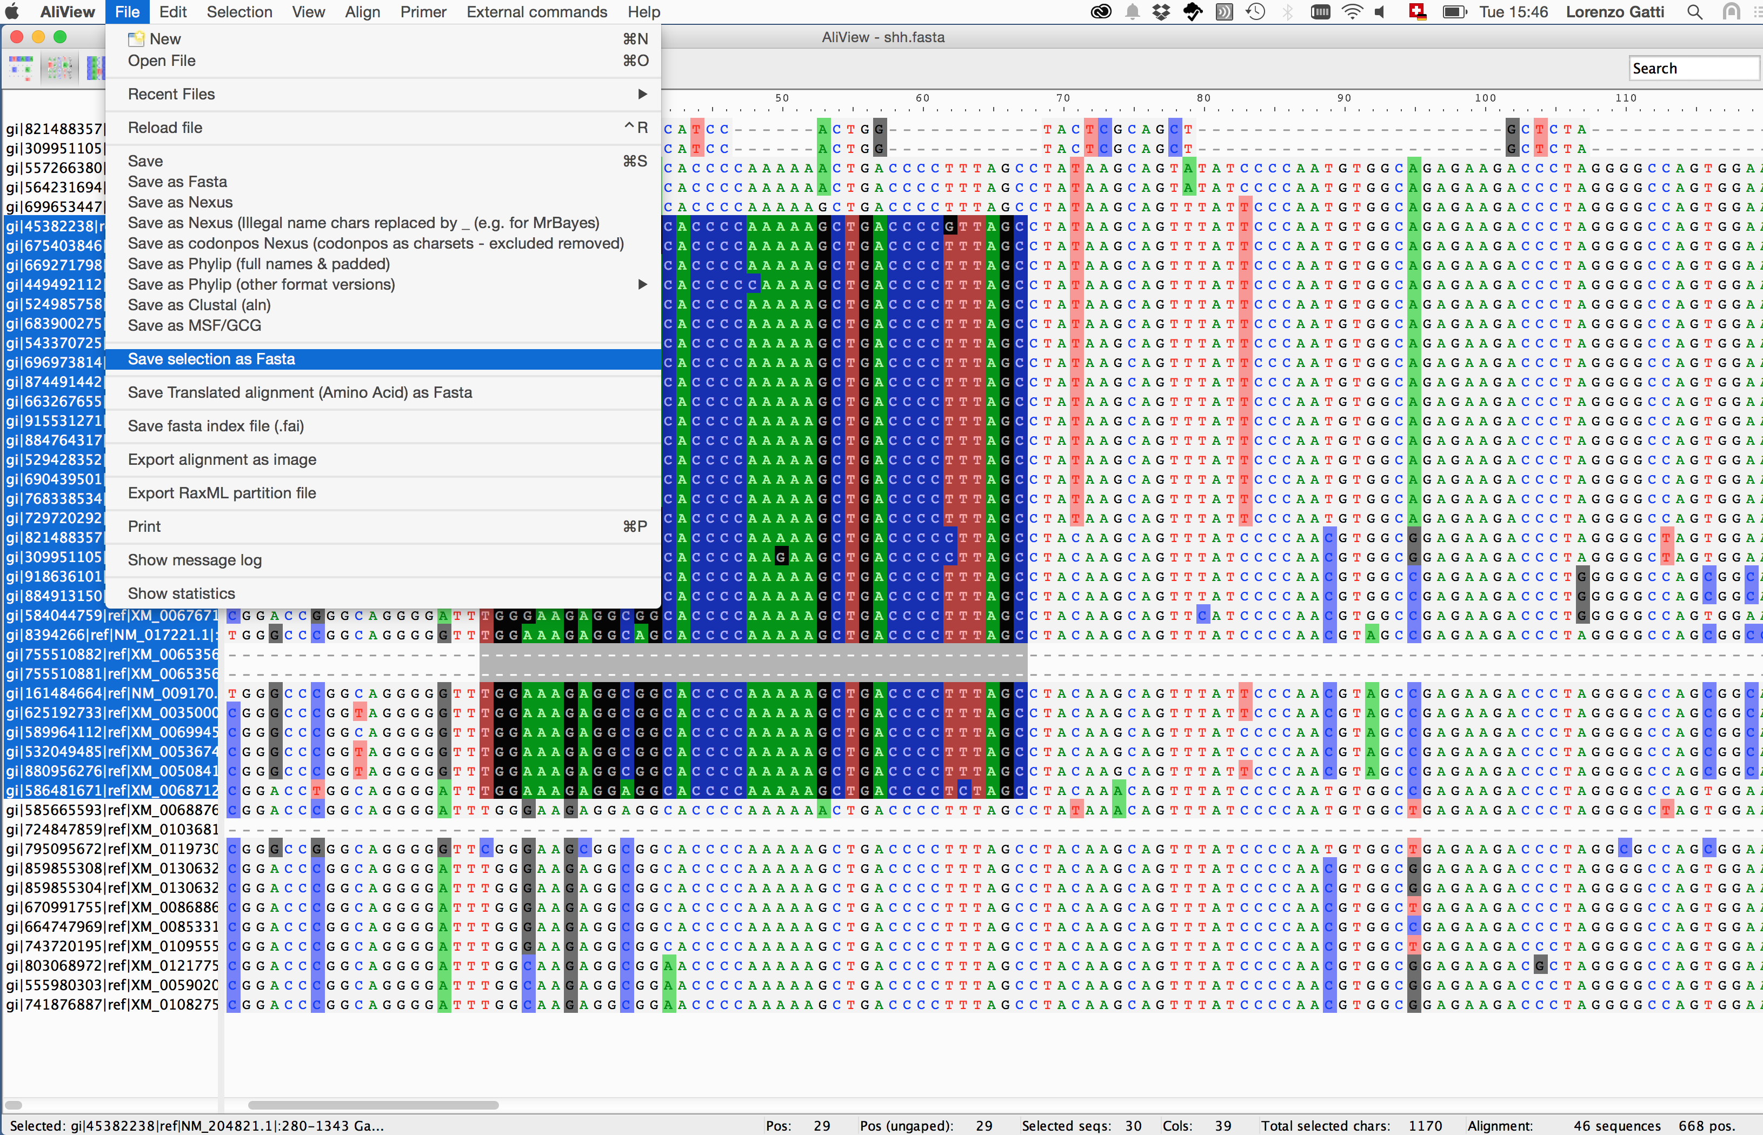Image resolution: width=1763 pixels, height=1135 pixels.
Task: Click the horizontal alignment scrollbar thumb
Action: pos(374,1105)
